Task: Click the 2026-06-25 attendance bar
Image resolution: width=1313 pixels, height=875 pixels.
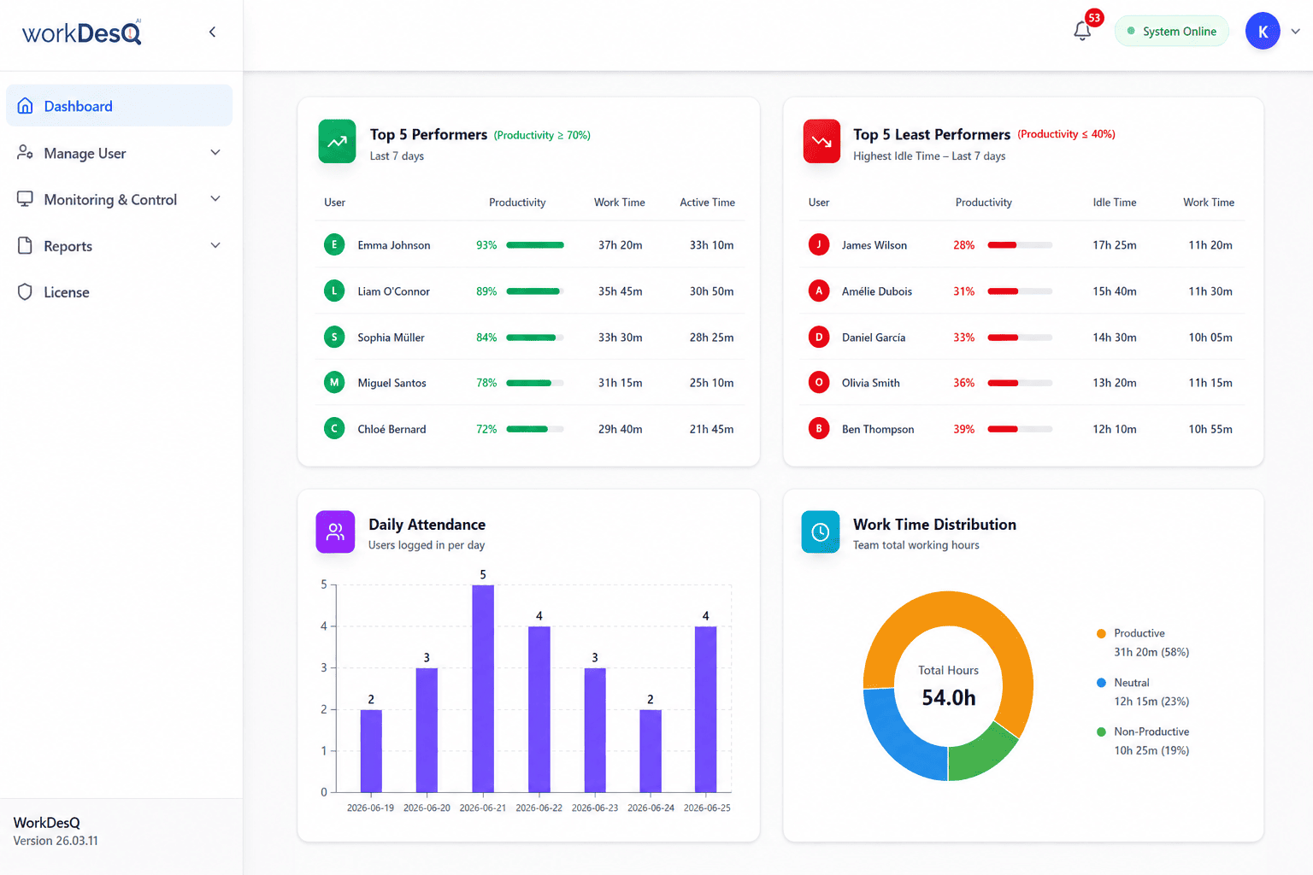Action: click(x=705, y=709)
